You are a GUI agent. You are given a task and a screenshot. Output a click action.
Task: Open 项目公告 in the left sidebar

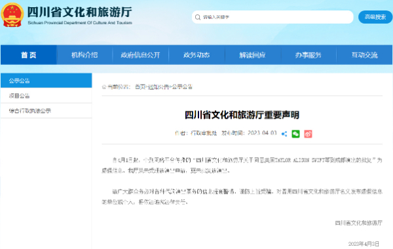(47, 96)
